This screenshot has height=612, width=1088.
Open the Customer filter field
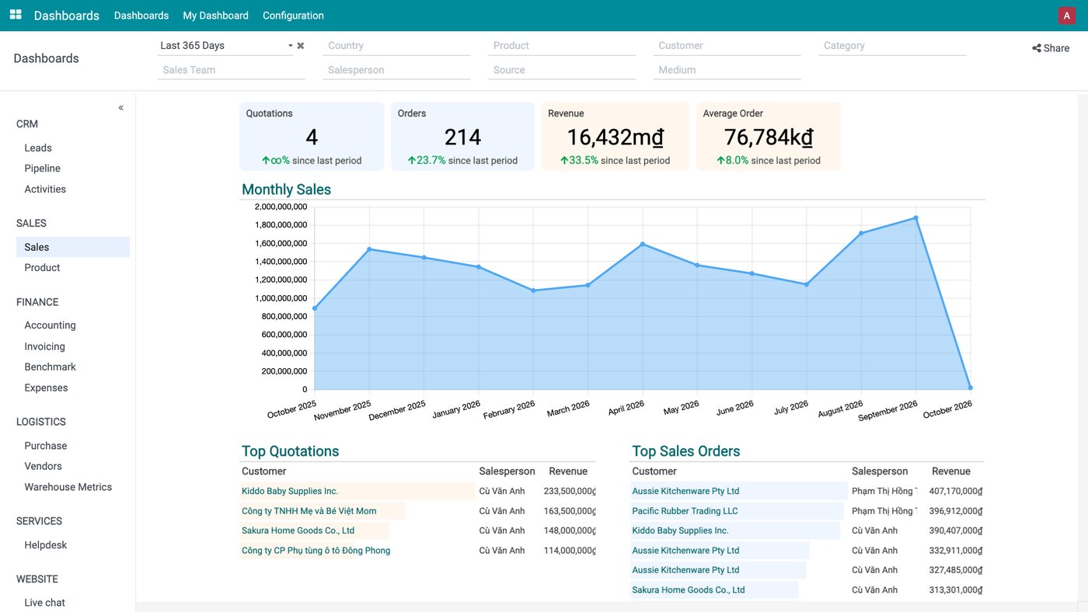pyautogui.click(x=727, y=46)
